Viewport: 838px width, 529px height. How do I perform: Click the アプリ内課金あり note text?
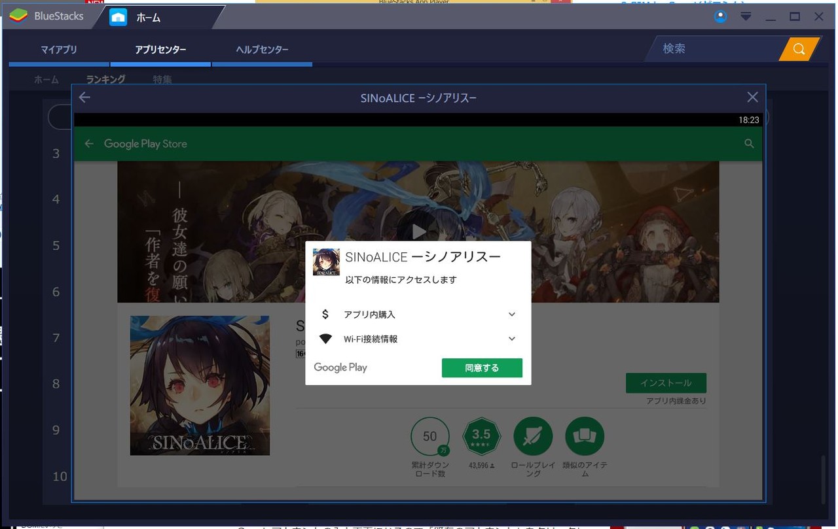[676, 401]
